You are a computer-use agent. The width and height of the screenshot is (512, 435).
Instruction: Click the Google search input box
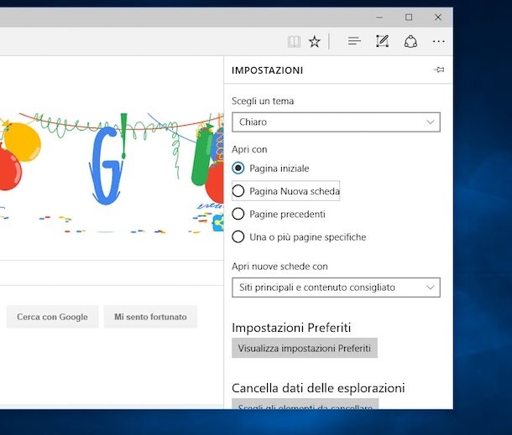point(112,273)
